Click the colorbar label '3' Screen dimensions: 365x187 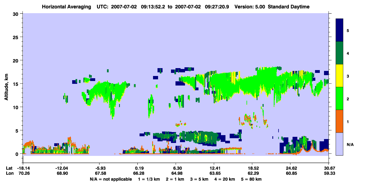click(x=348, y=76)
